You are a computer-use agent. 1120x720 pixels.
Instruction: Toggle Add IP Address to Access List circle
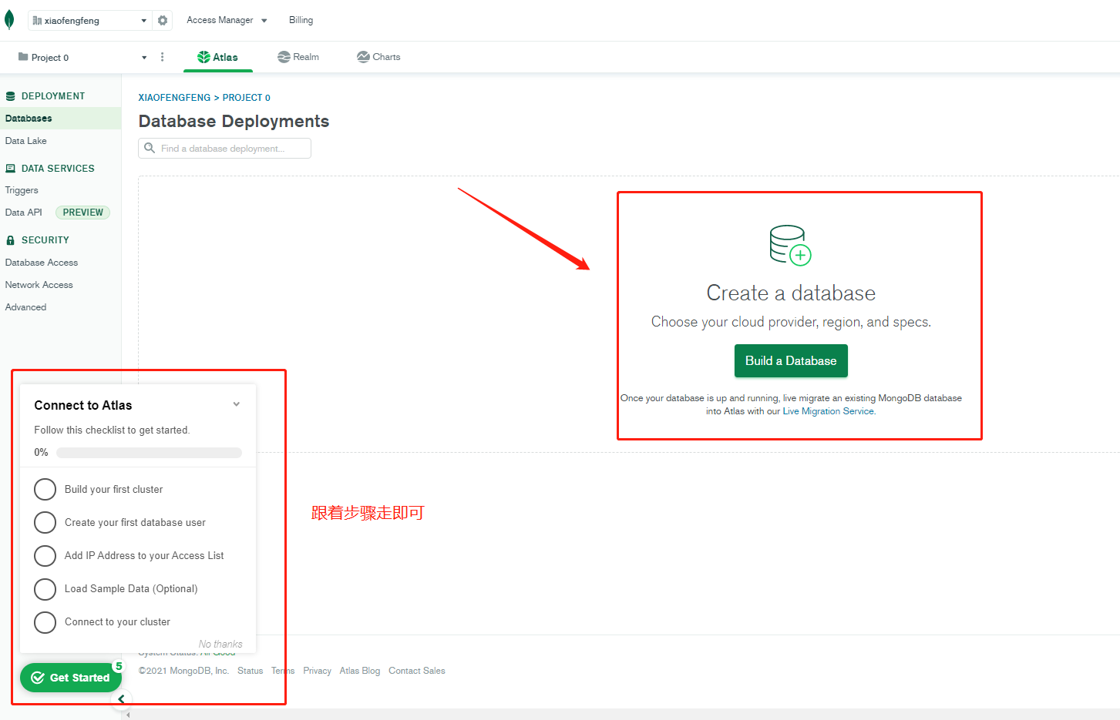click(45, 555)
